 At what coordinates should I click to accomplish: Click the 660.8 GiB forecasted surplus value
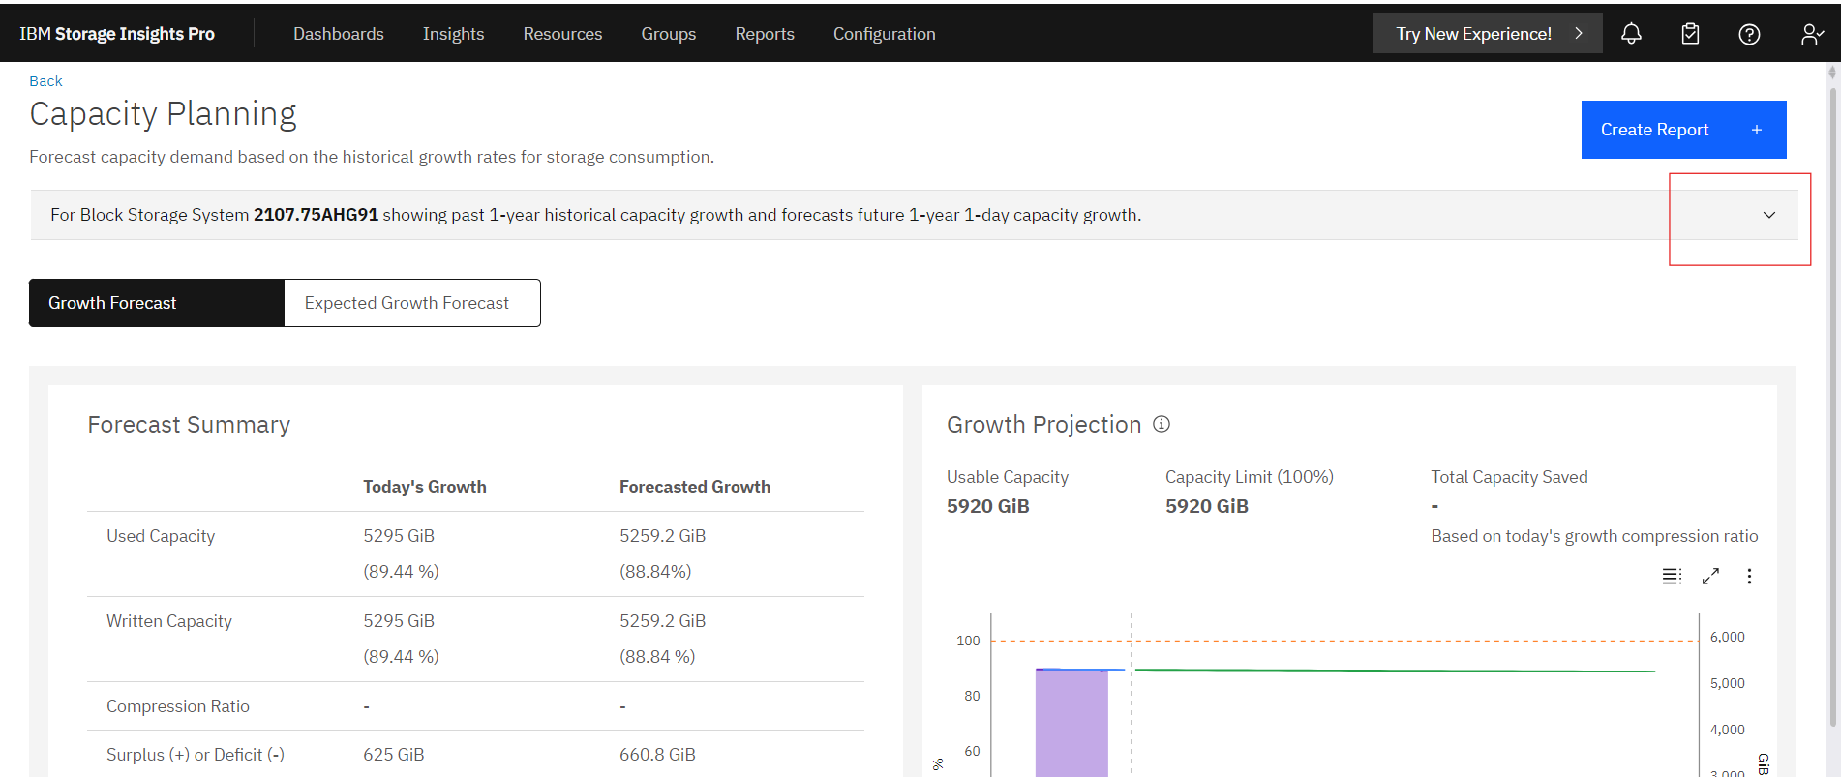coord(657,755)
